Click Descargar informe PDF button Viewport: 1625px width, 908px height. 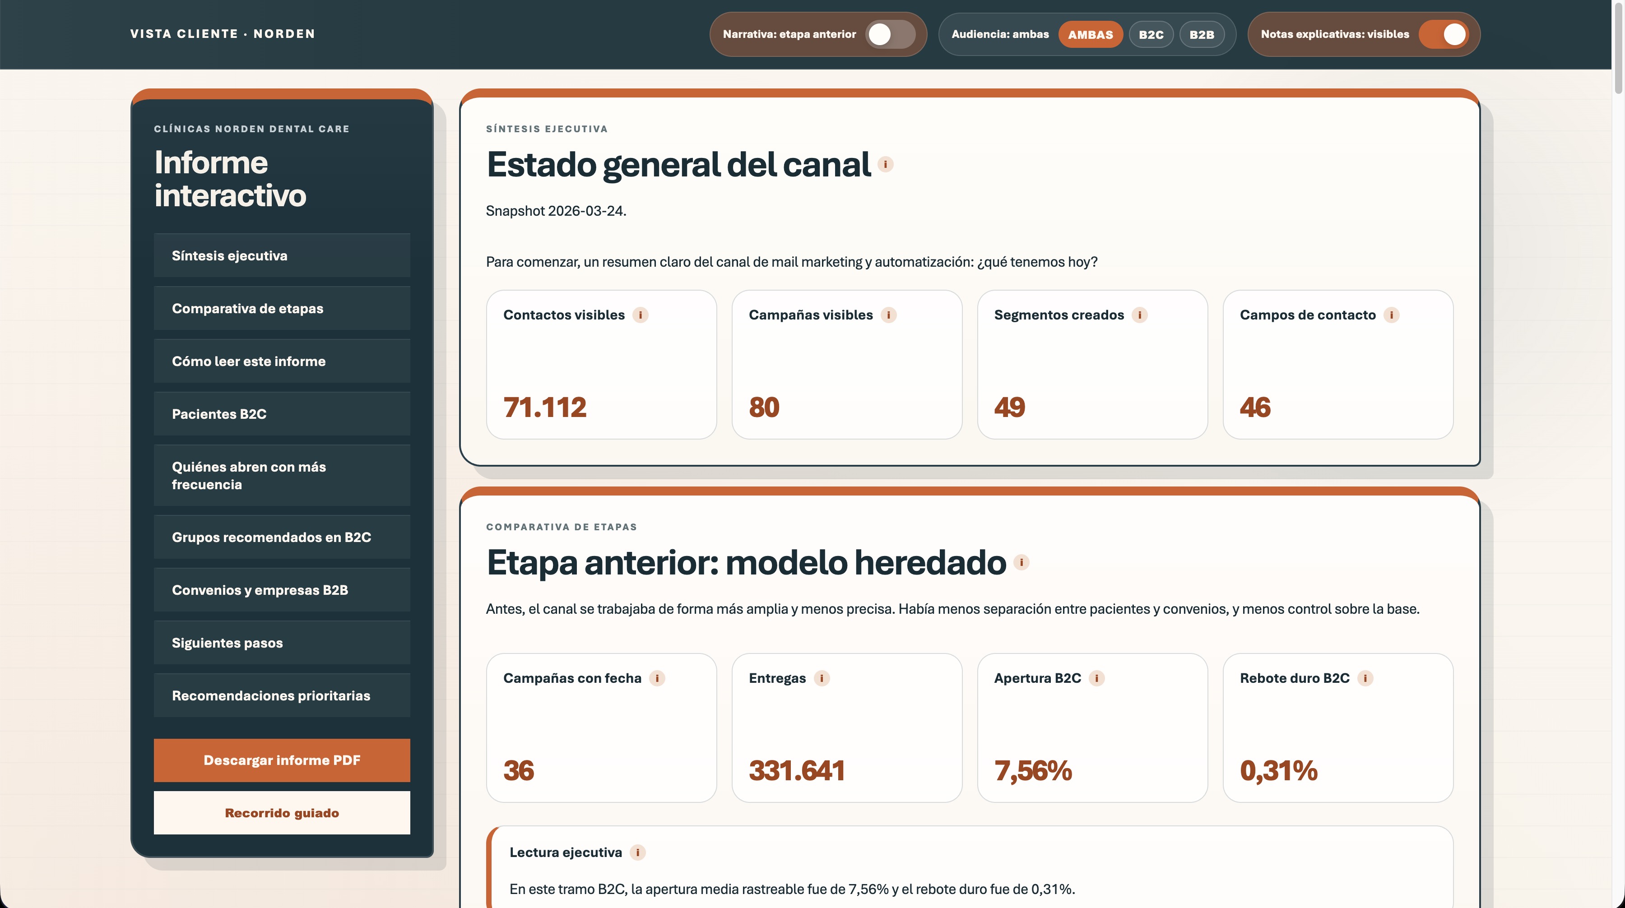pos(281,760)
